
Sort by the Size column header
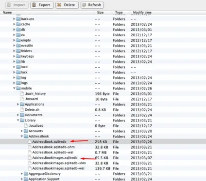tap(100, 13)
